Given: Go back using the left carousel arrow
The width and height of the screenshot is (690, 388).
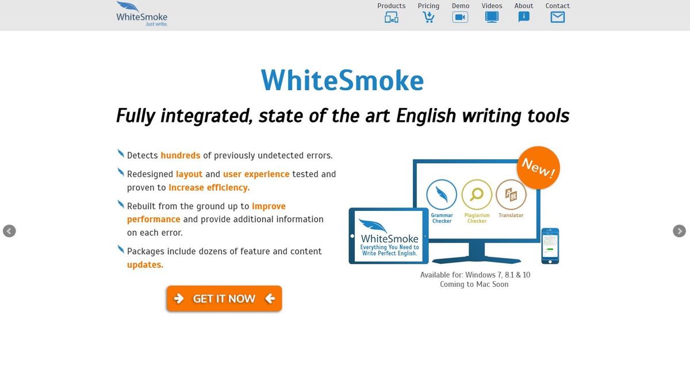Looking at the screenshot, I should (10, 231).
